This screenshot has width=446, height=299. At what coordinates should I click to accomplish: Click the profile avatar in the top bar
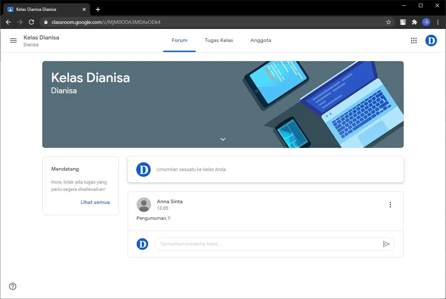(x=431, y=40)
